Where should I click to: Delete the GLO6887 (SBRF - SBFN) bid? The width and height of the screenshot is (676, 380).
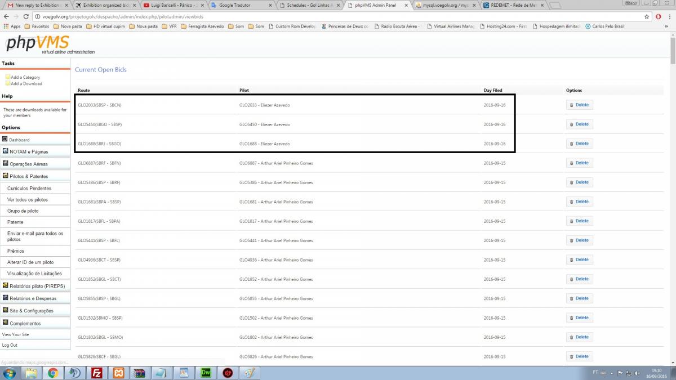pos(580,163)
